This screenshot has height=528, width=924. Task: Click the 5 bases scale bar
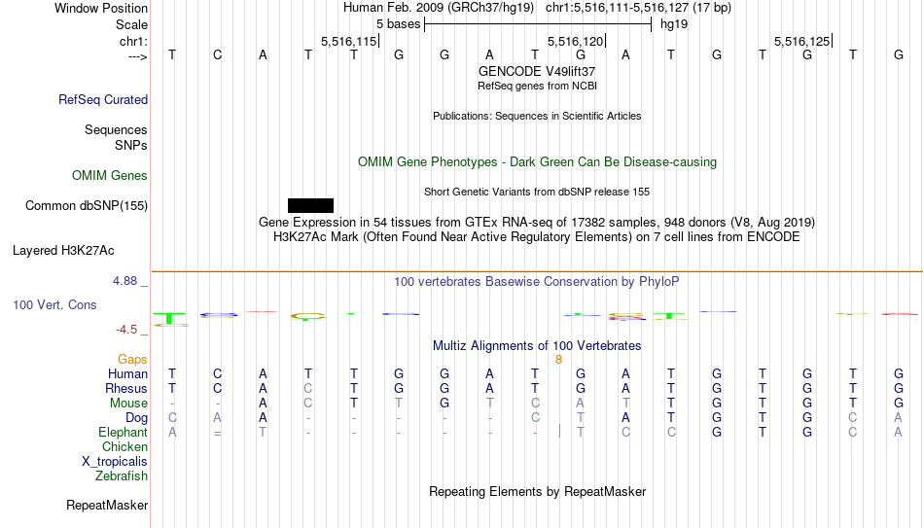click(538, 24)
